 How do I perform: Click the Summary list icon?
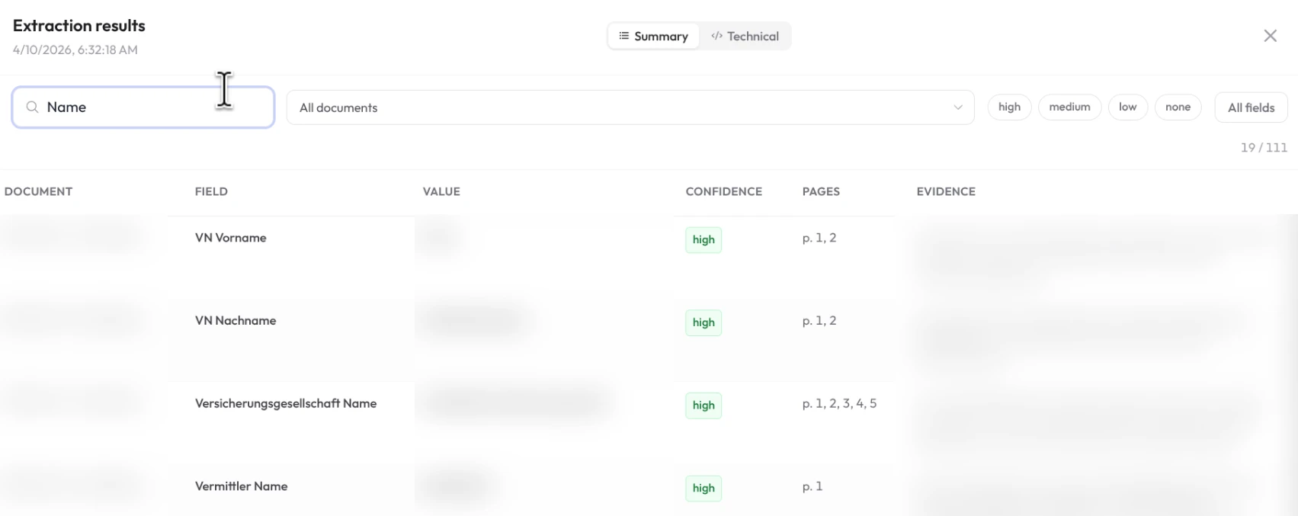624,36
